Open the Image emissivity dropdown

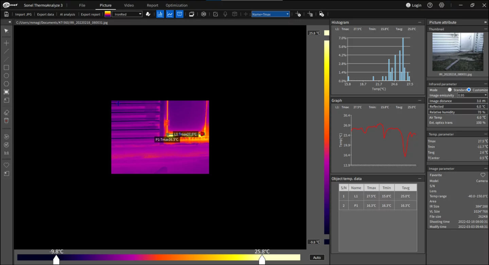click(472, 95)
